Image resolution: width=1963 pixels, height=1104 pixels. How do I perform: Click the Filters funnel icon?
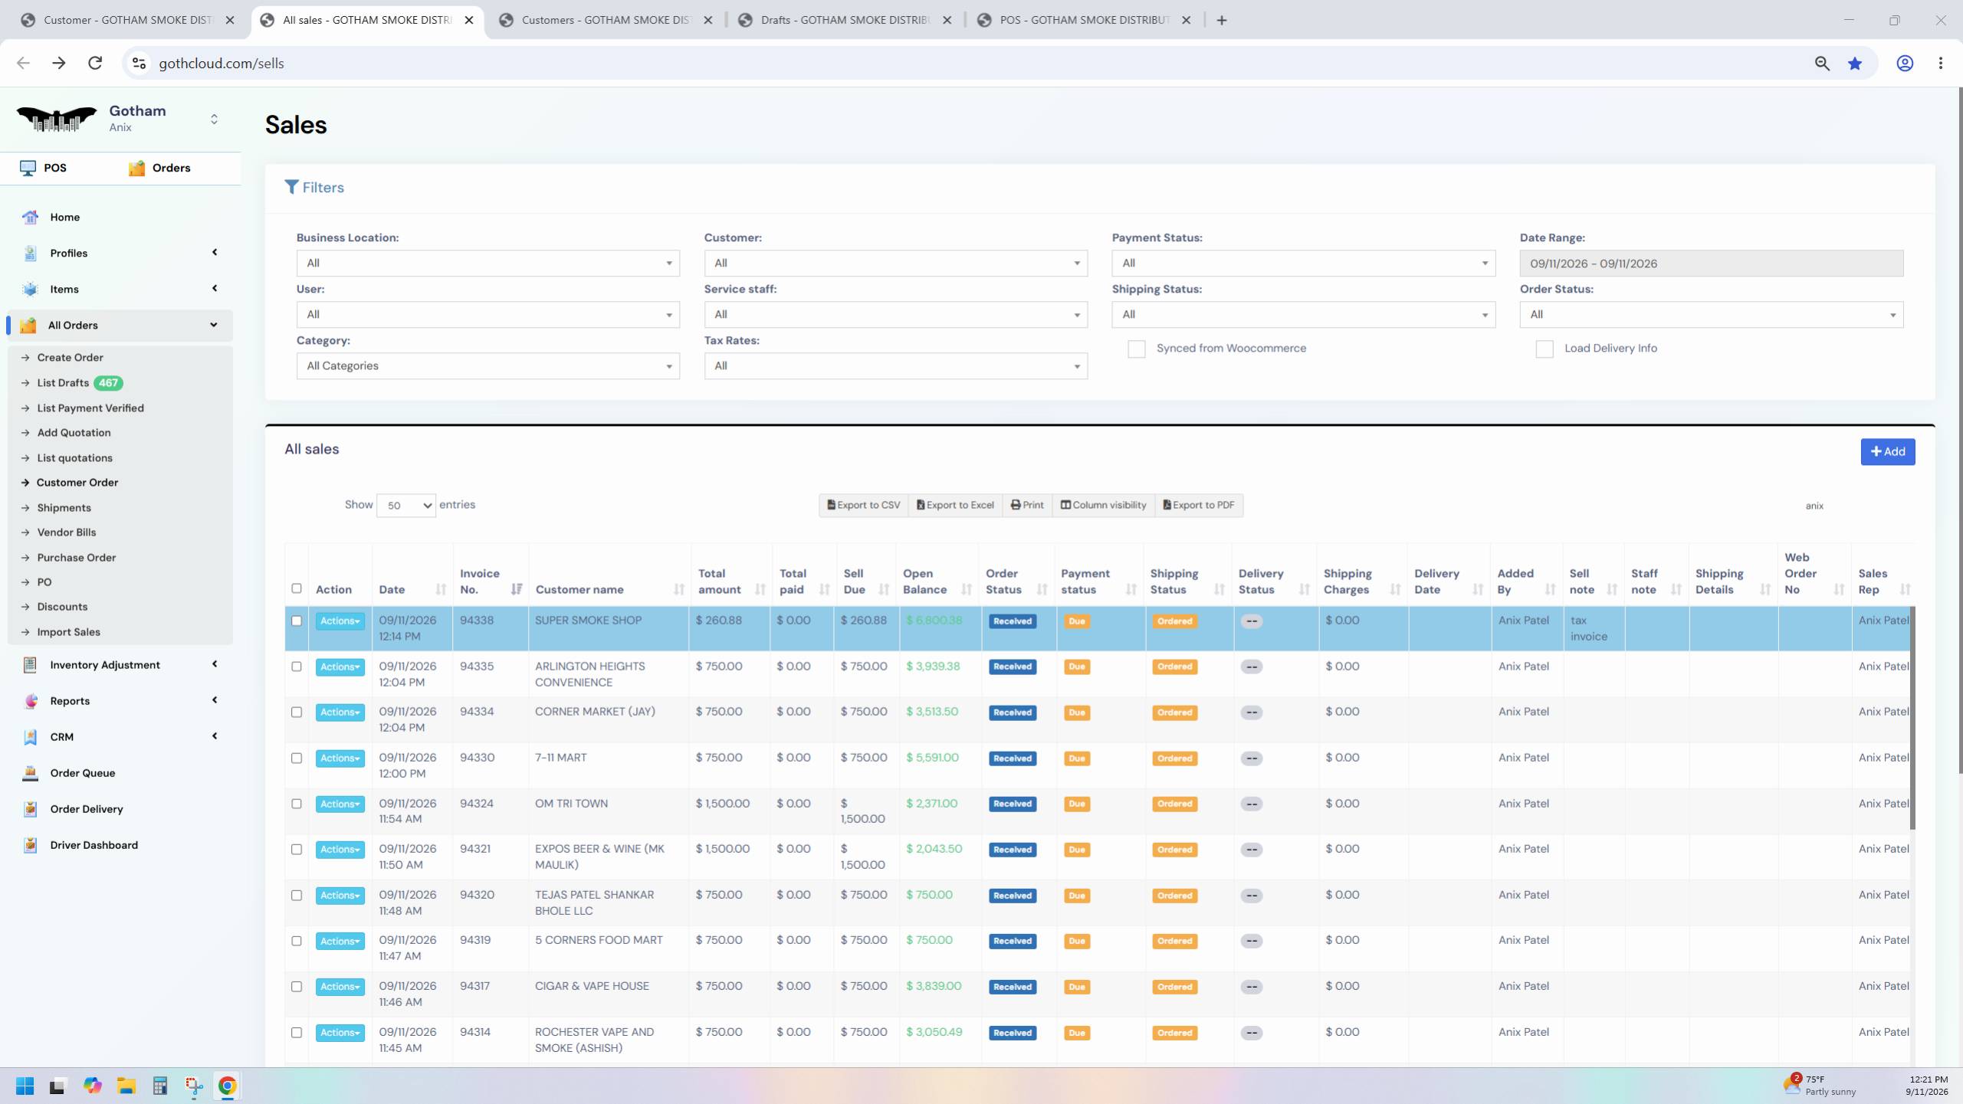(291, 187)
